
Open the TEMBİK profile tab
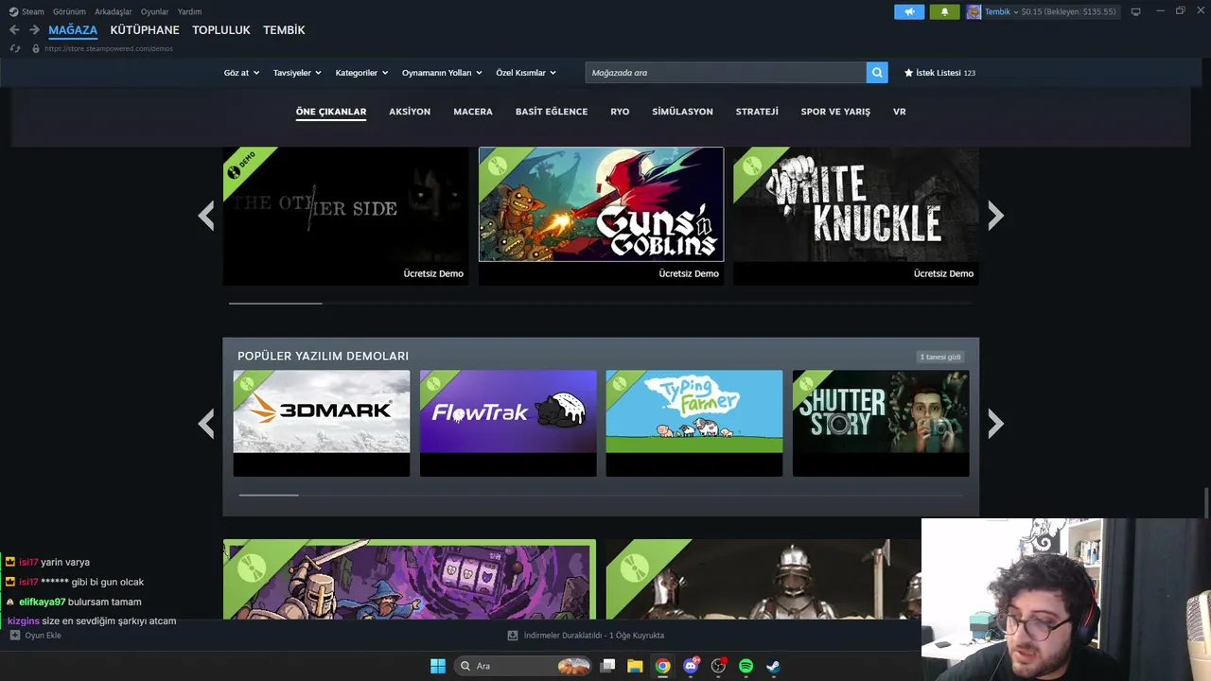pyautogui.click(x=284, y=30)
